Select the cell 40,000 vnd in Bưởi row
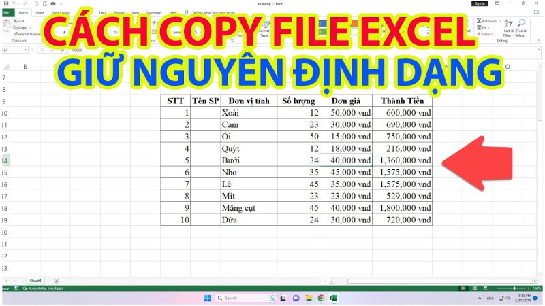The width and height of the screenshot is (545, 306). click(x=346, y=160)
